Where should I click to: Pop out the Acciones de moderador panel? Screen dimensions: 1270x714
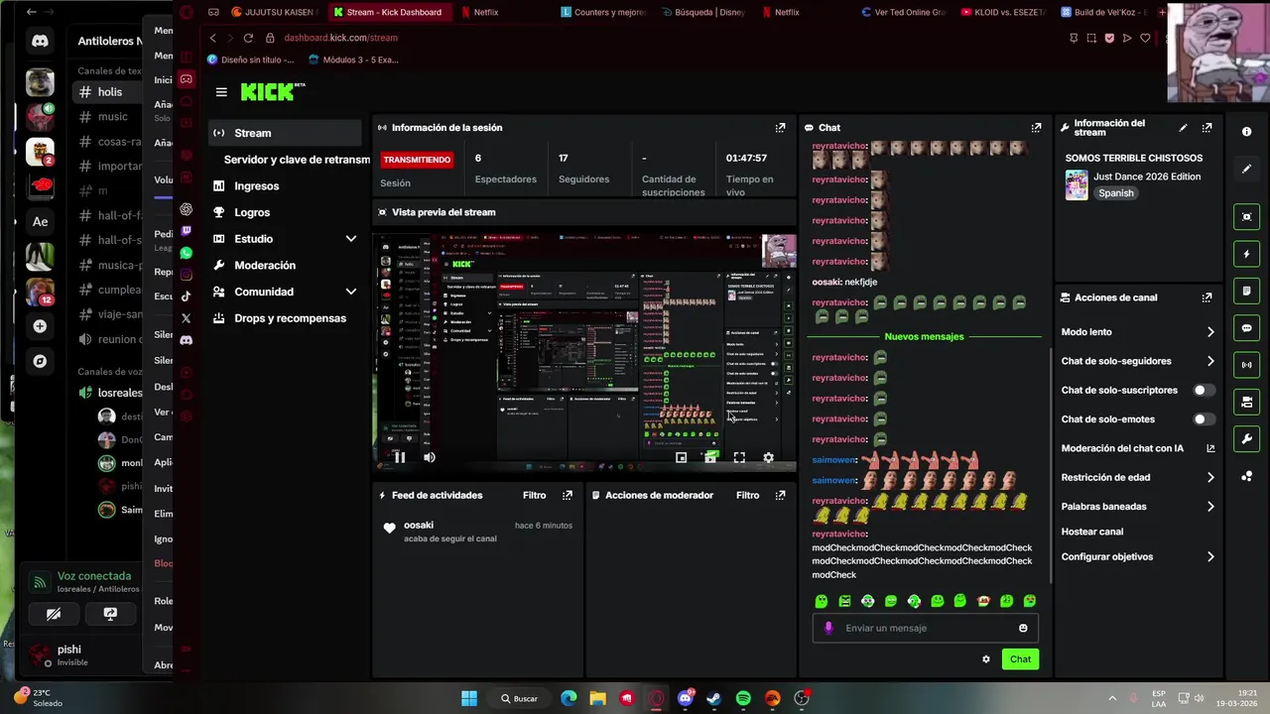[x=780, y=495]
